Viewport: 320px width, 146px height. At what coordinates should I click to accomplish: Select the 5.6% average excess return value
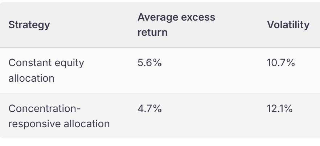pyautogui.click(x=149, y=63)
